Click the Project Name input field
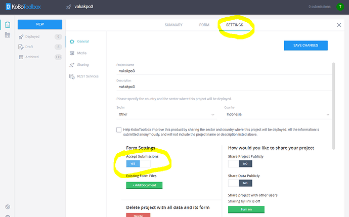This screenshot has height=217, width=349. (x=223, y=71)
